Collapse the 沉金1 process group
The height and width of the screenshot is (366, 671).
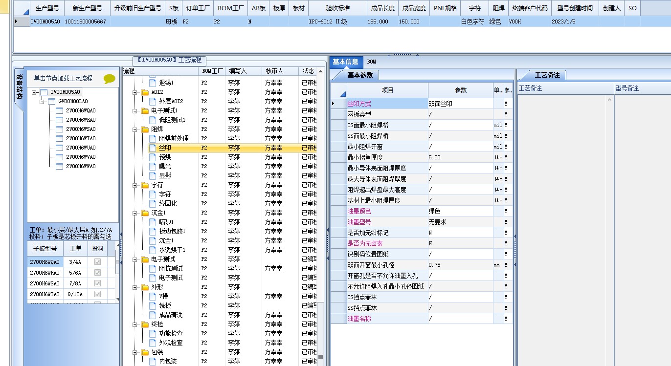[135, 213]
